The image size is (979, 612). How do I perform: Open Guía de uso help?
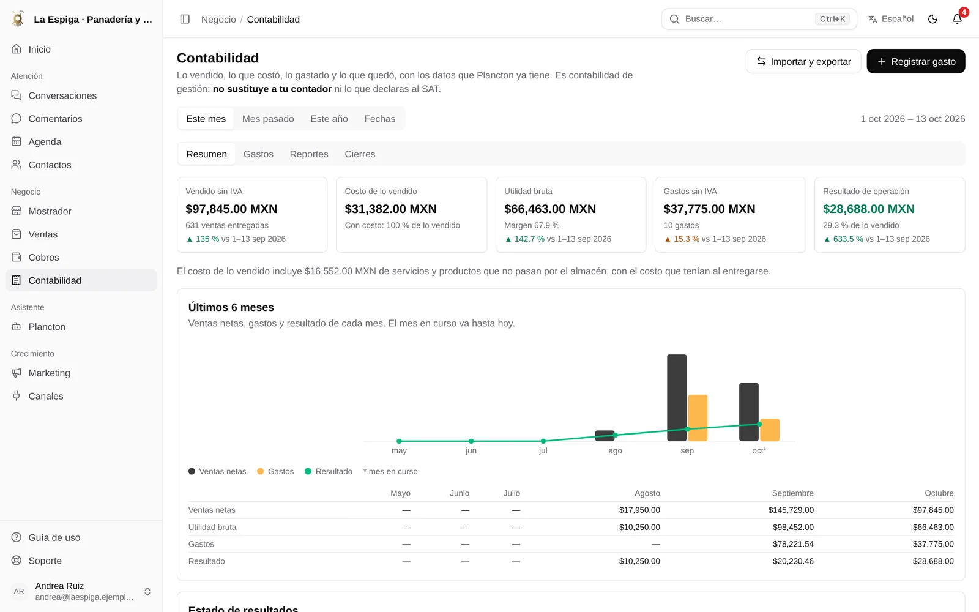tap(81, 538)
